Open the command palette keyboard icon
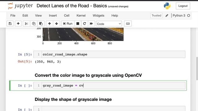Image resolution: width=198 pixels, height=111 pixels. [x=128, y=23]
